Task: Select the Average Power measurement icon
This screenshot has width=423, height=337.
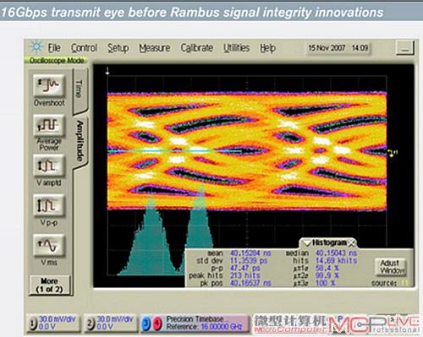Action: click(x=49, y=126)
